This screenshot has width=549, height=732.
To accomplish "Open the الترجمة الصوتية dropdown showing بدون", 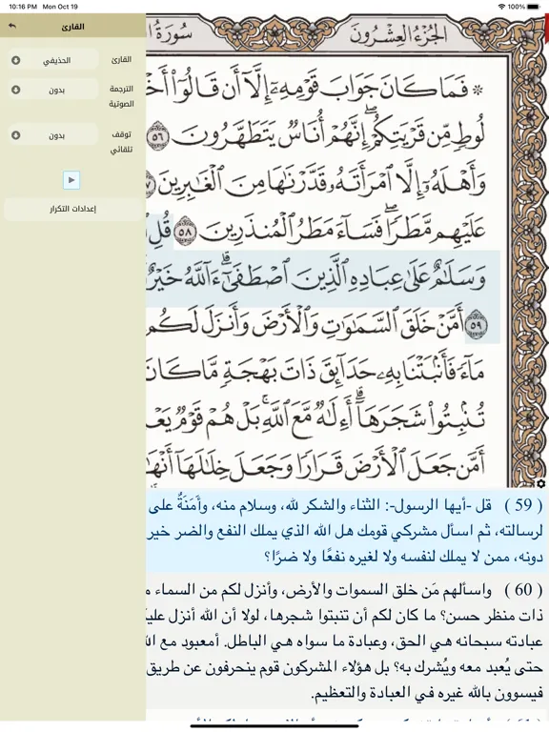I will (52, 90).
